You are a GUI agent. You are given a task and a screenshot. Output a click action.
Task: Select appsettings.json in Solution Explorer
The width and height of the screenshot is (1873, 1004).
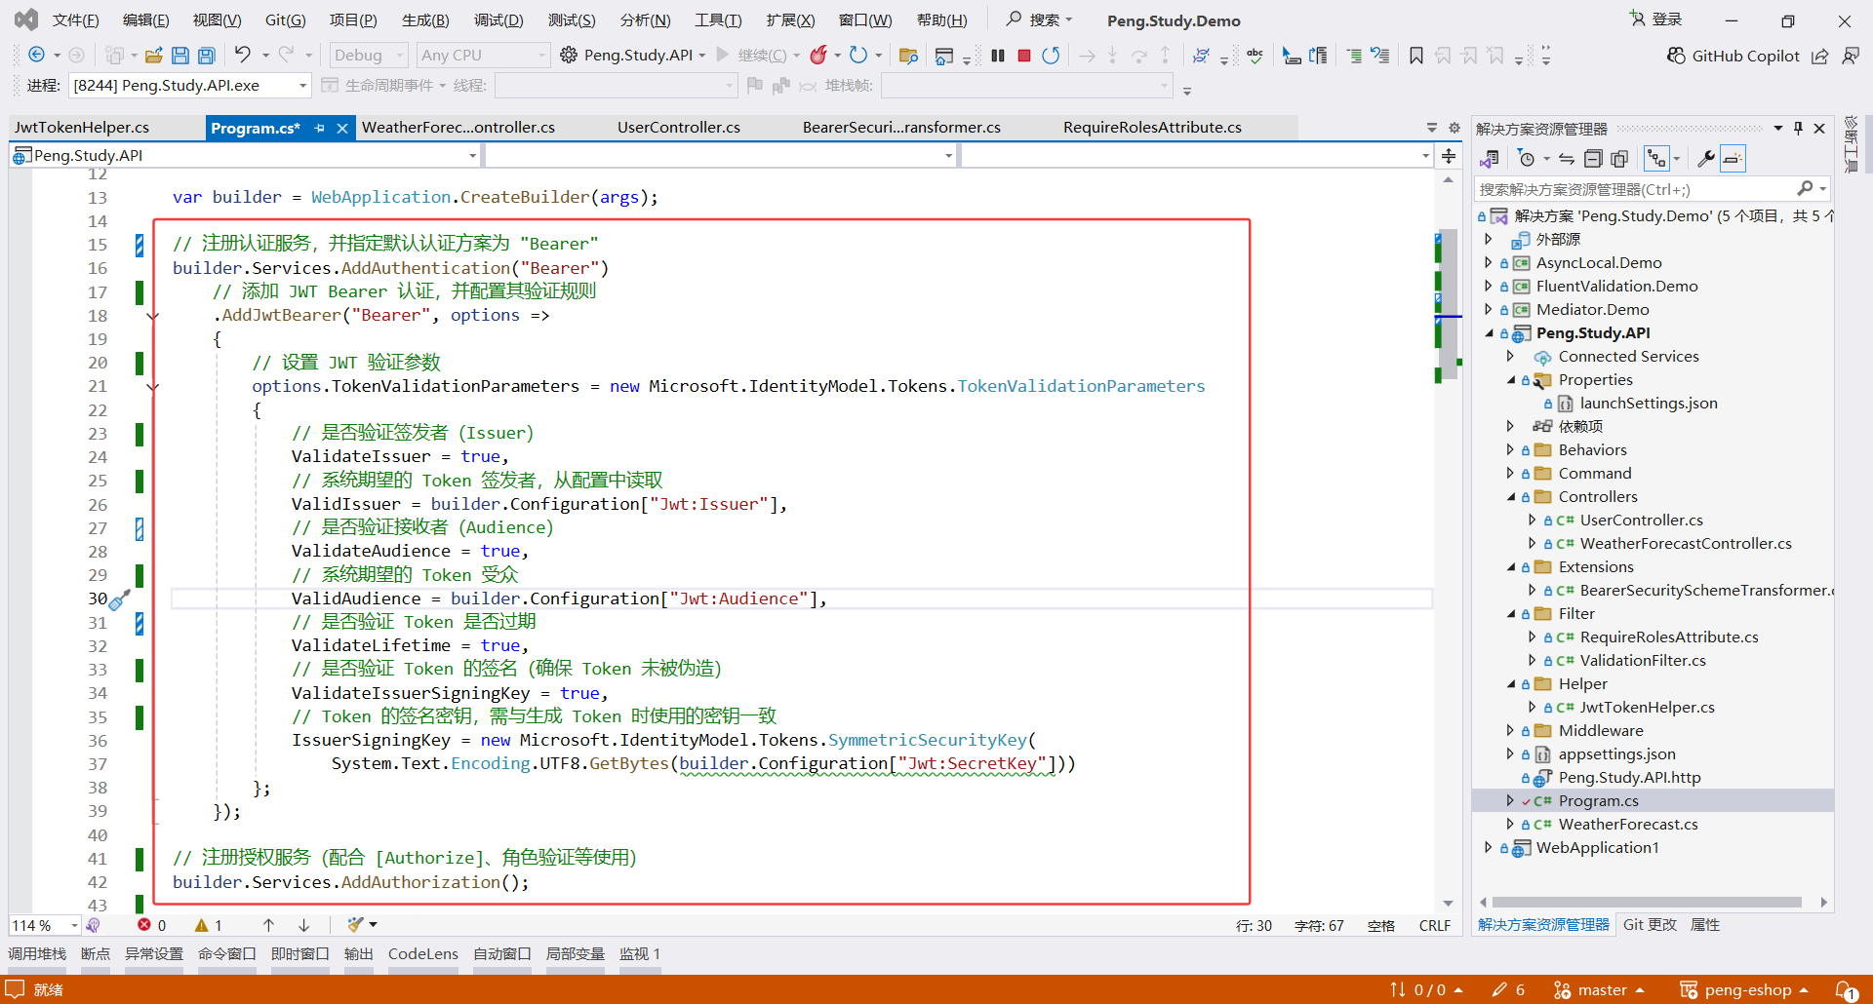click(x=1616, y=754)
